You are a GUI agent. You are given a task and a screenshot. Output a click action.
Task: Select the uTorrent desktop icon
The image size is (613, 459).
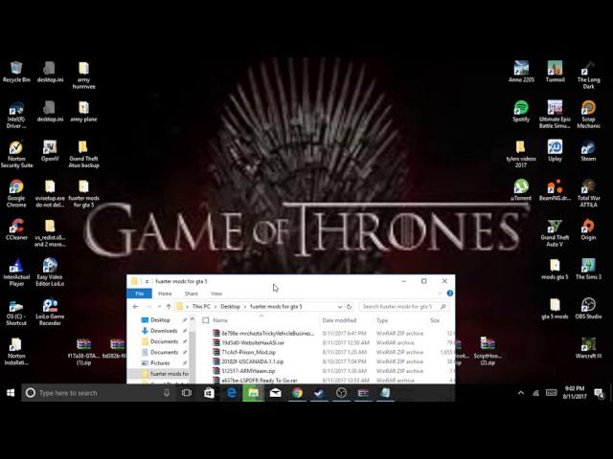521,190
